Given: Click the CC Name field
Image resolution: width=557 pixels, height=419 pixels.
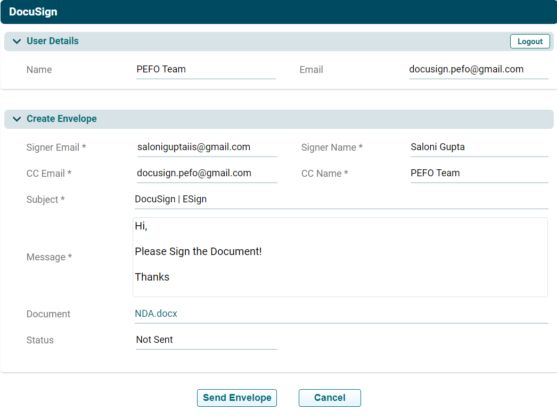Looking at the screenshot, I should (478, 173).
